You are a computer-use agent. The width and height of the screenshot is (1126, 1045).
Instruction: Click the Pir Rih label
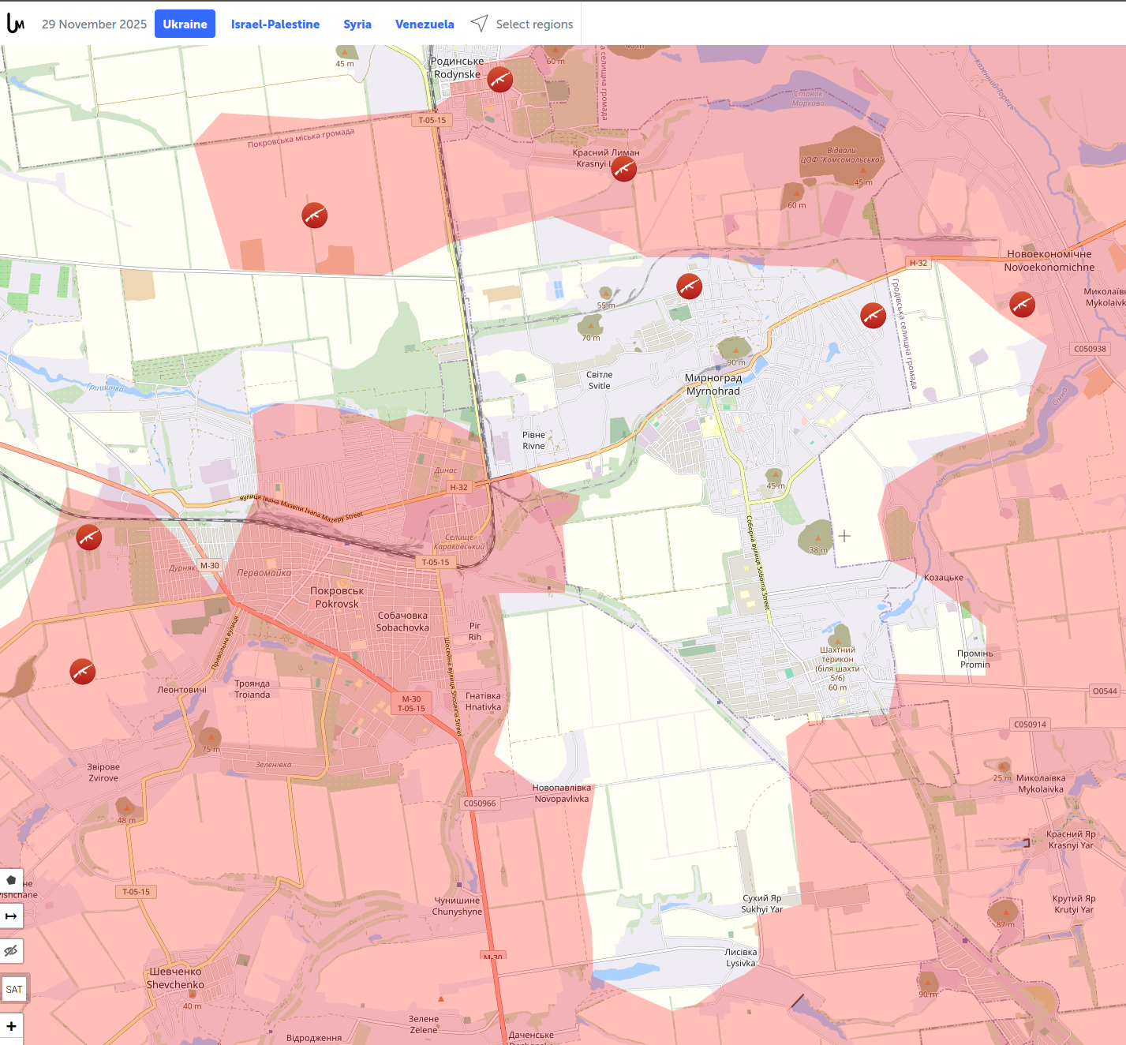[475, 631]
